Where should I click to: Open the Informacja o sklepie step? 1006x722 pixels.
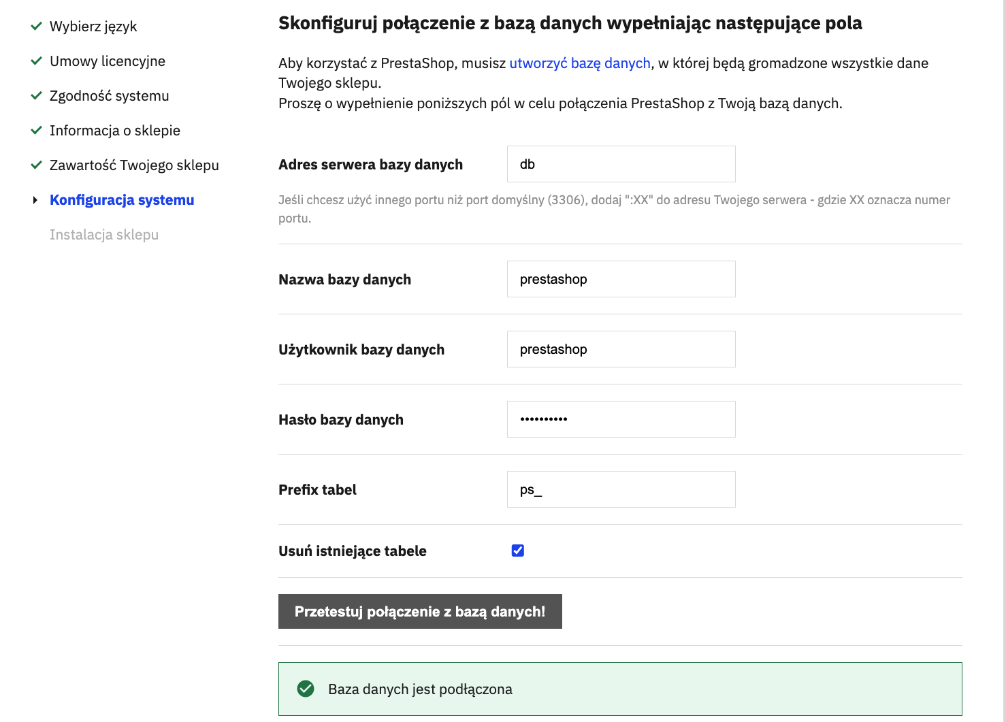coord(115,131)
